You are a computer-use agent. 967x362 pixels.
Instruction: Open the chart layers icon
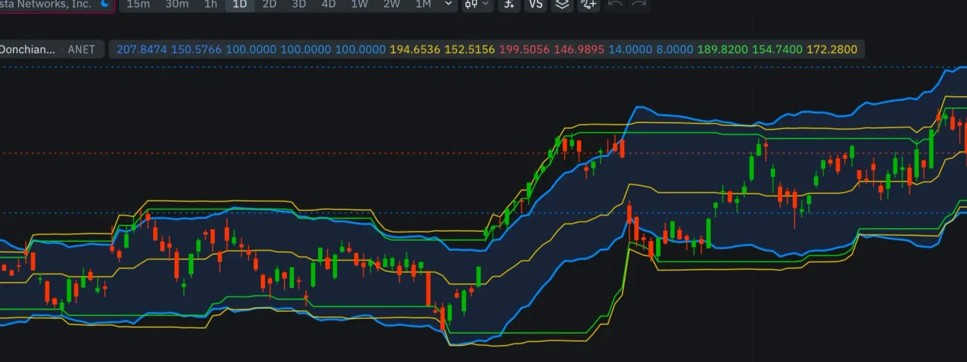pyautogui.click(x=562, y=4)
